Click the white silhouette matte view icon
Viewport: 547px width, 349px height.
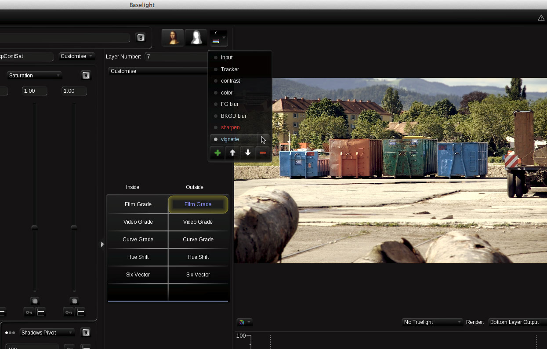196,38
